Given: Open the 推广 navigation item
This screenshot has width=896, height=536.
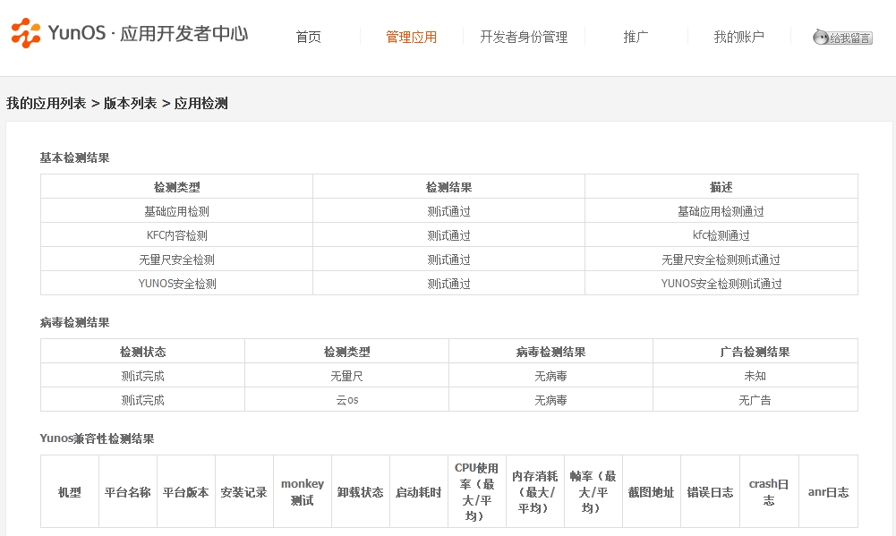Looking at the screenshot, I should pos(636,37).
